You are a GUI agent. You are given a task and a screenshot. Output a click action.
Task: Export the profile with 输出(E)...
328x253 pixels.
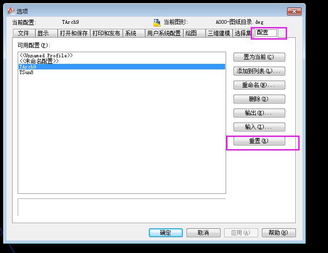pyautogui.click(x=259, y=113)
